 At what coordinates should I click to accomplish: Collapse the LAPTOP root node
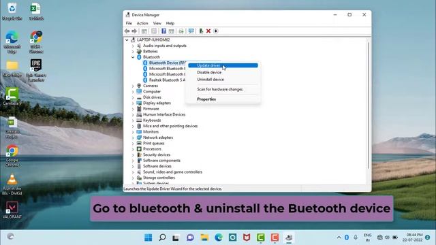pyautogui.click(x=127, y=40)
